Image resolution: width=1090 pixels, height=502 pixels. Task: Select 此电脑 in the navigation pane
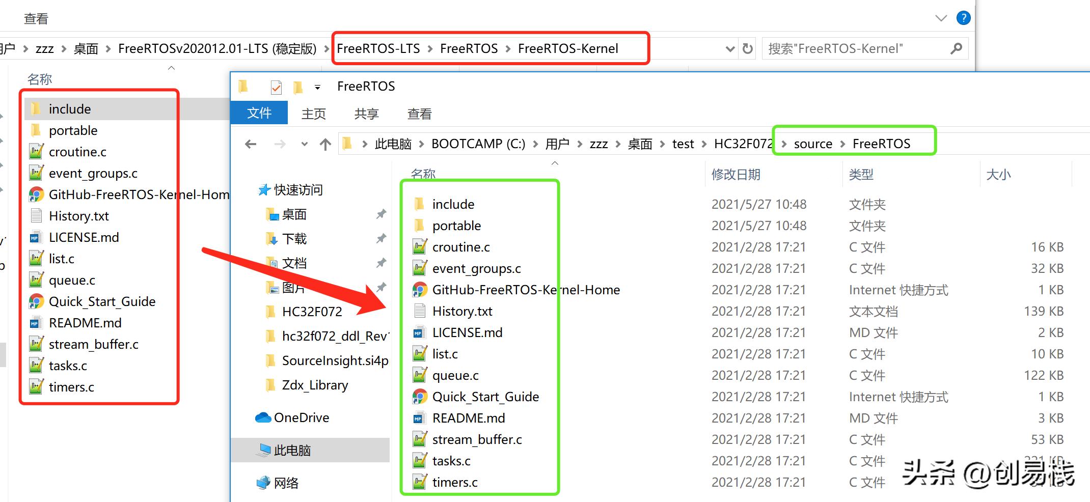pos(293,450)
